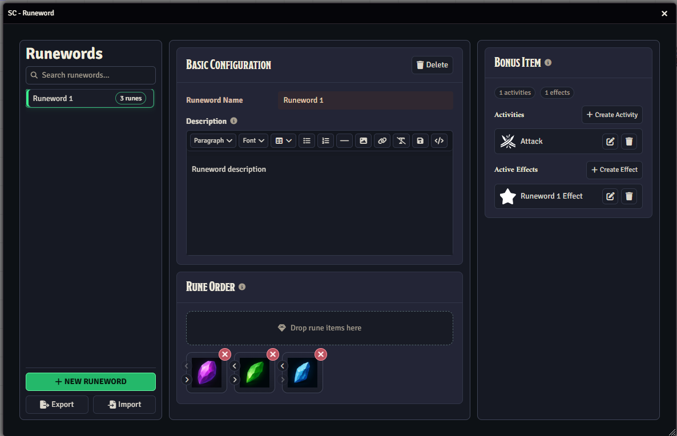677x436 pixels.
Task: Delete the Attack activity
Action: (x=629, y=142)
